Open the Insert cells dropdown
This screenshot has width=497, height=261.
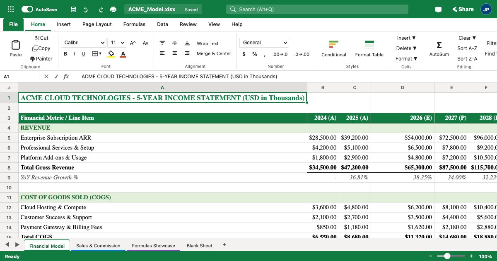point(406,38)
